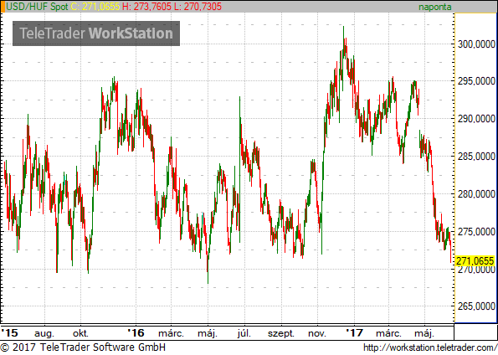Click the low value L: 270,7305
Image resolution: width=498 pixels, height=355 pixels.
coord(198,7)
